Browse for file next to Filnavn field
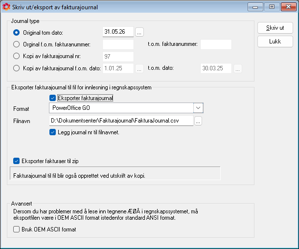 [x=198, y=121]
